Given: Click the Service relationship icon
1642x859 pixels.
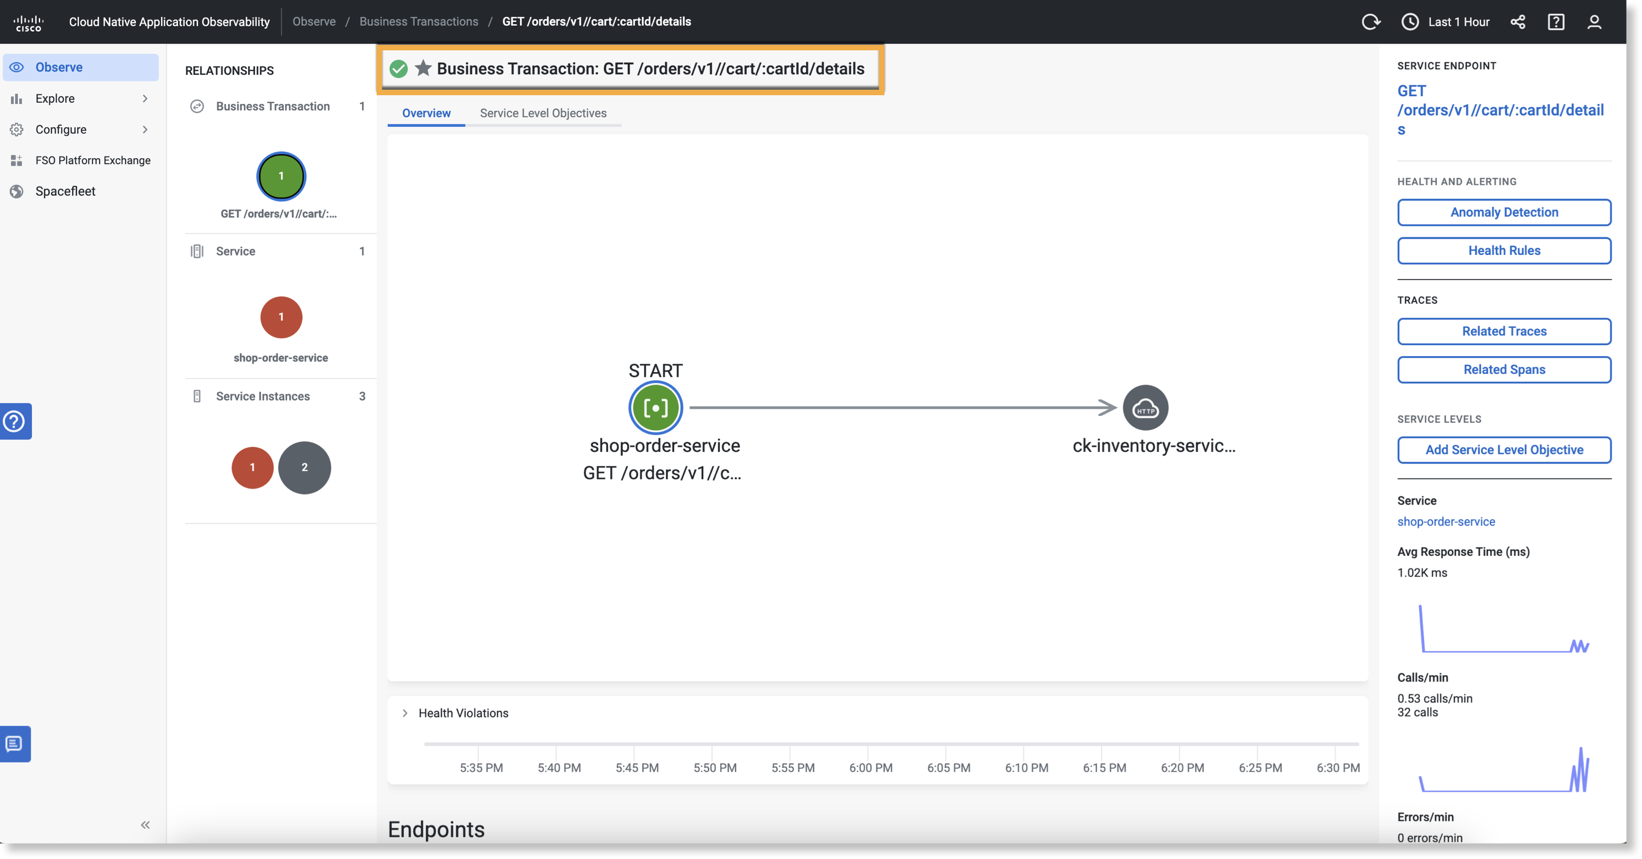Looking at the screenshot, I should tap(197, 251).
